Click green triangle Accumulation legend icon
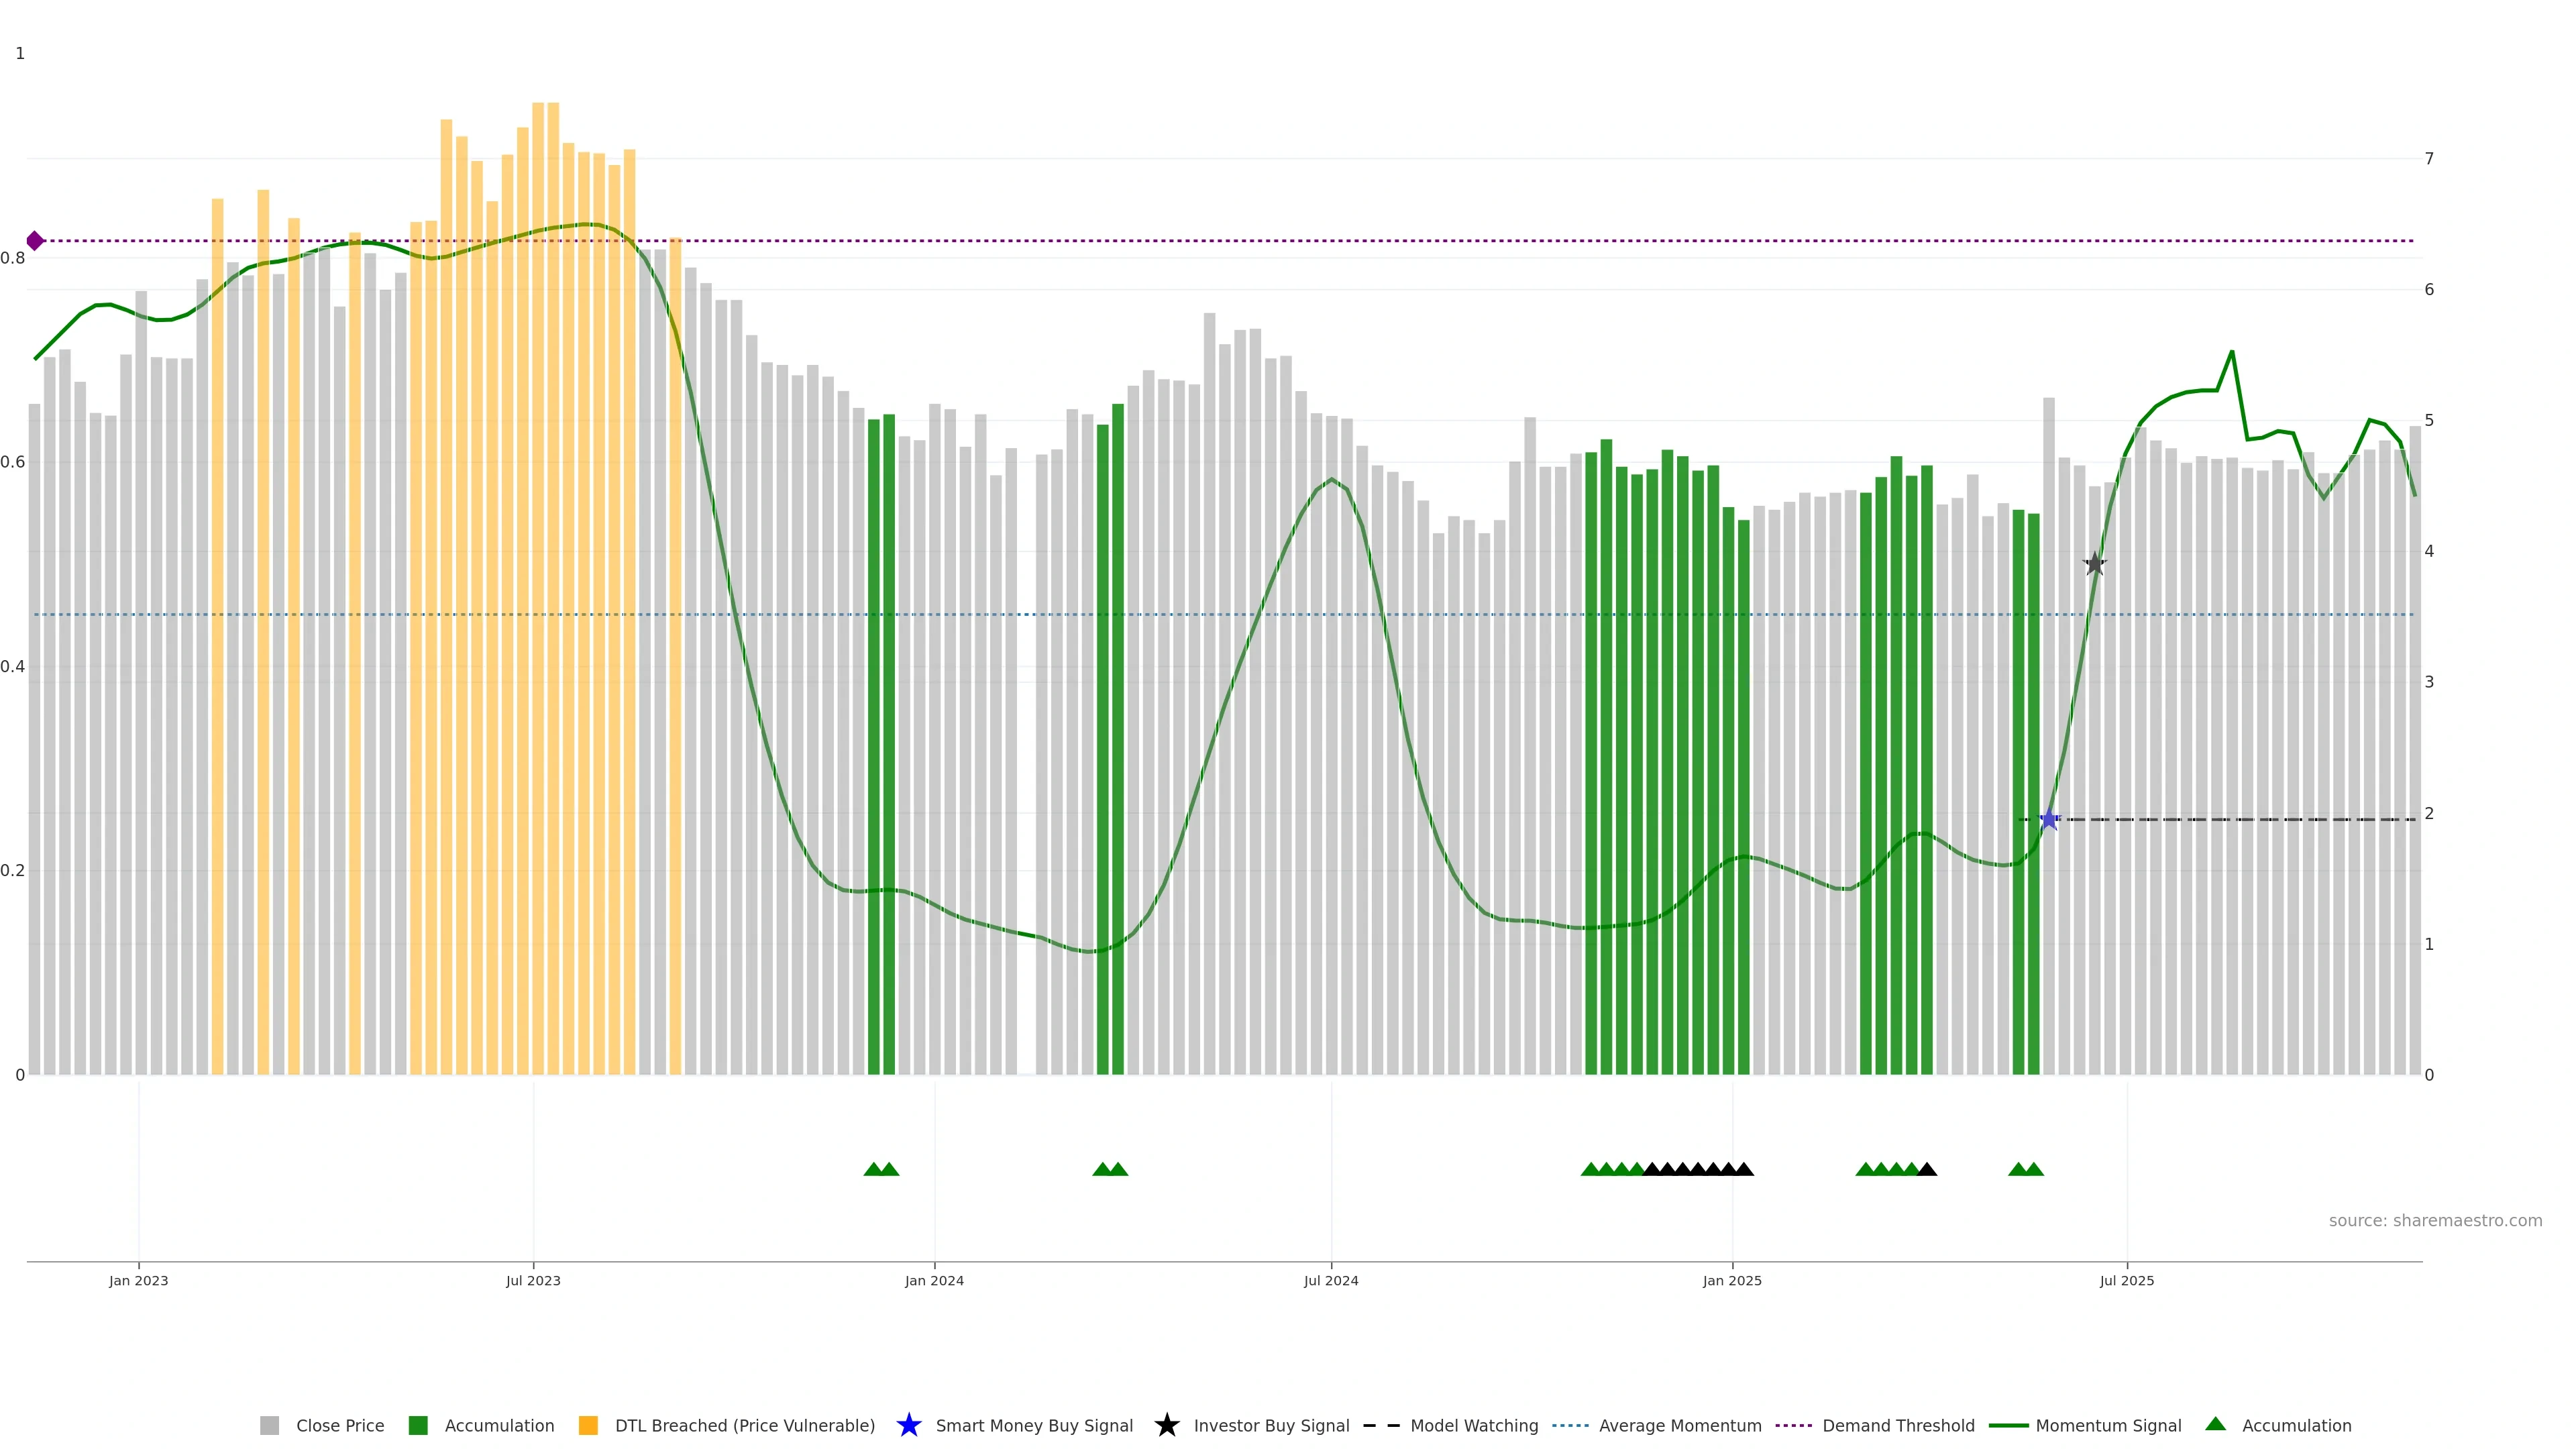Image resolution: width=2576 pixels, height=1449 pixels. point(2215,1424)
